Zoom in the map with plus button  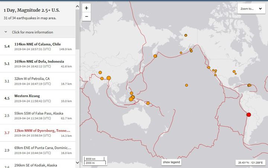coord(86,8)
